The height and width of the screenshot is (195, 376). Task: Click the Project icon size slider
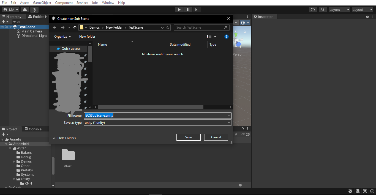(x=240, y=185)
